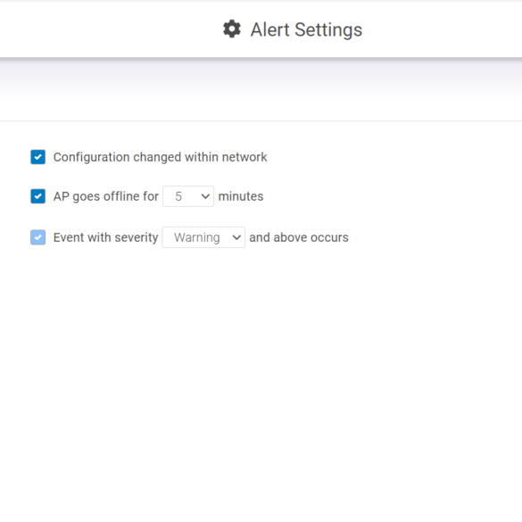The height and width of the screenshot is (522, 522).
Task: Click the chevron arrow of minutes dropdown
Action: pos(205,196)
